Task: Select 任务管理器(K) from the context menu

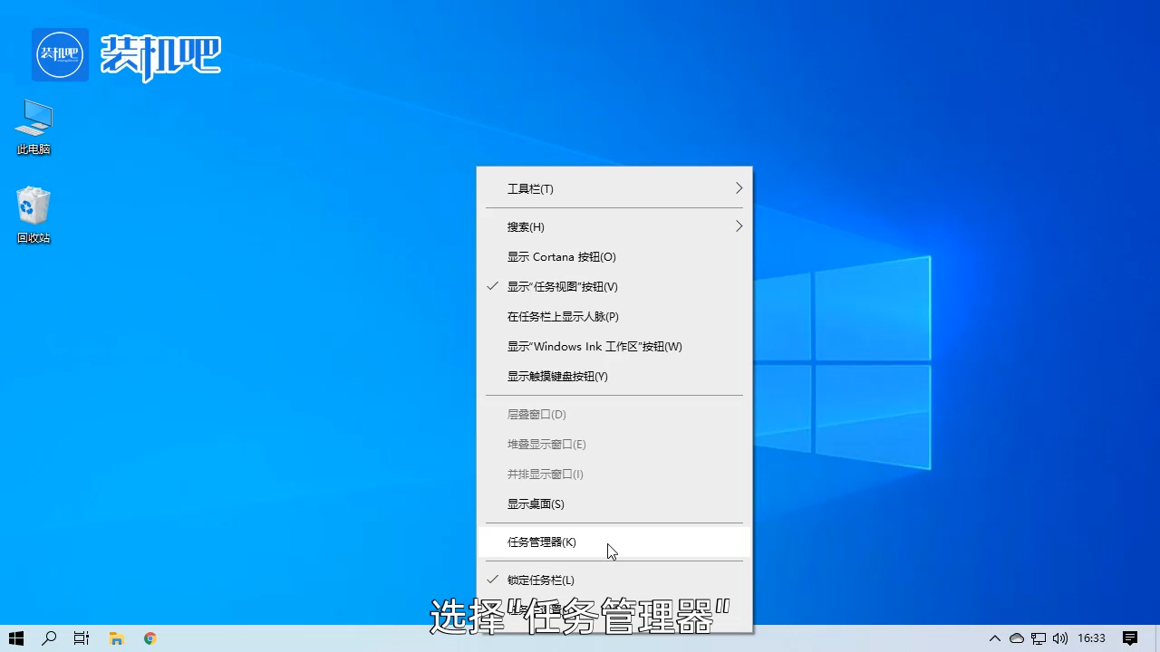Action: tap(542, 542)
